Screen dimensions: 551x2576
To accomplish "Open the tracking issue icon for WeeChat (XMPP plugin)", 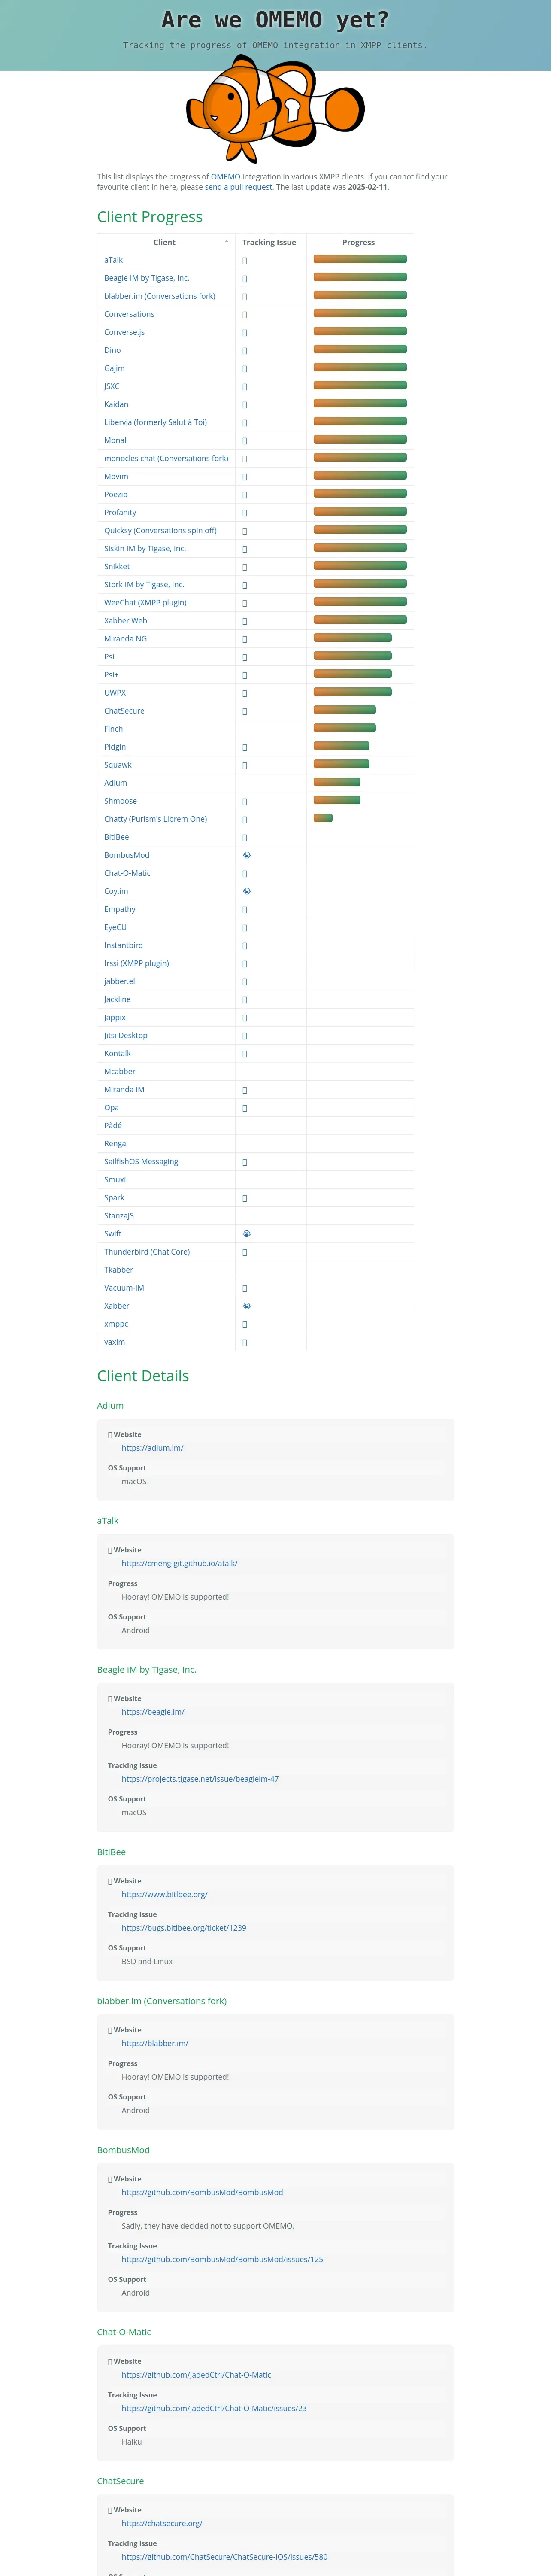I will click(x=245, y=603).
